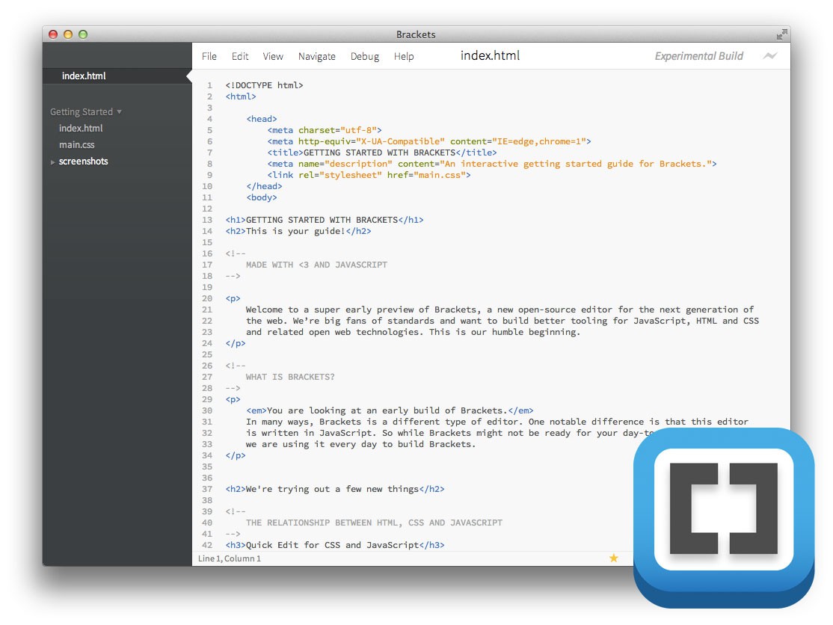Select main.css in the project tree

(x=77, y=145)
